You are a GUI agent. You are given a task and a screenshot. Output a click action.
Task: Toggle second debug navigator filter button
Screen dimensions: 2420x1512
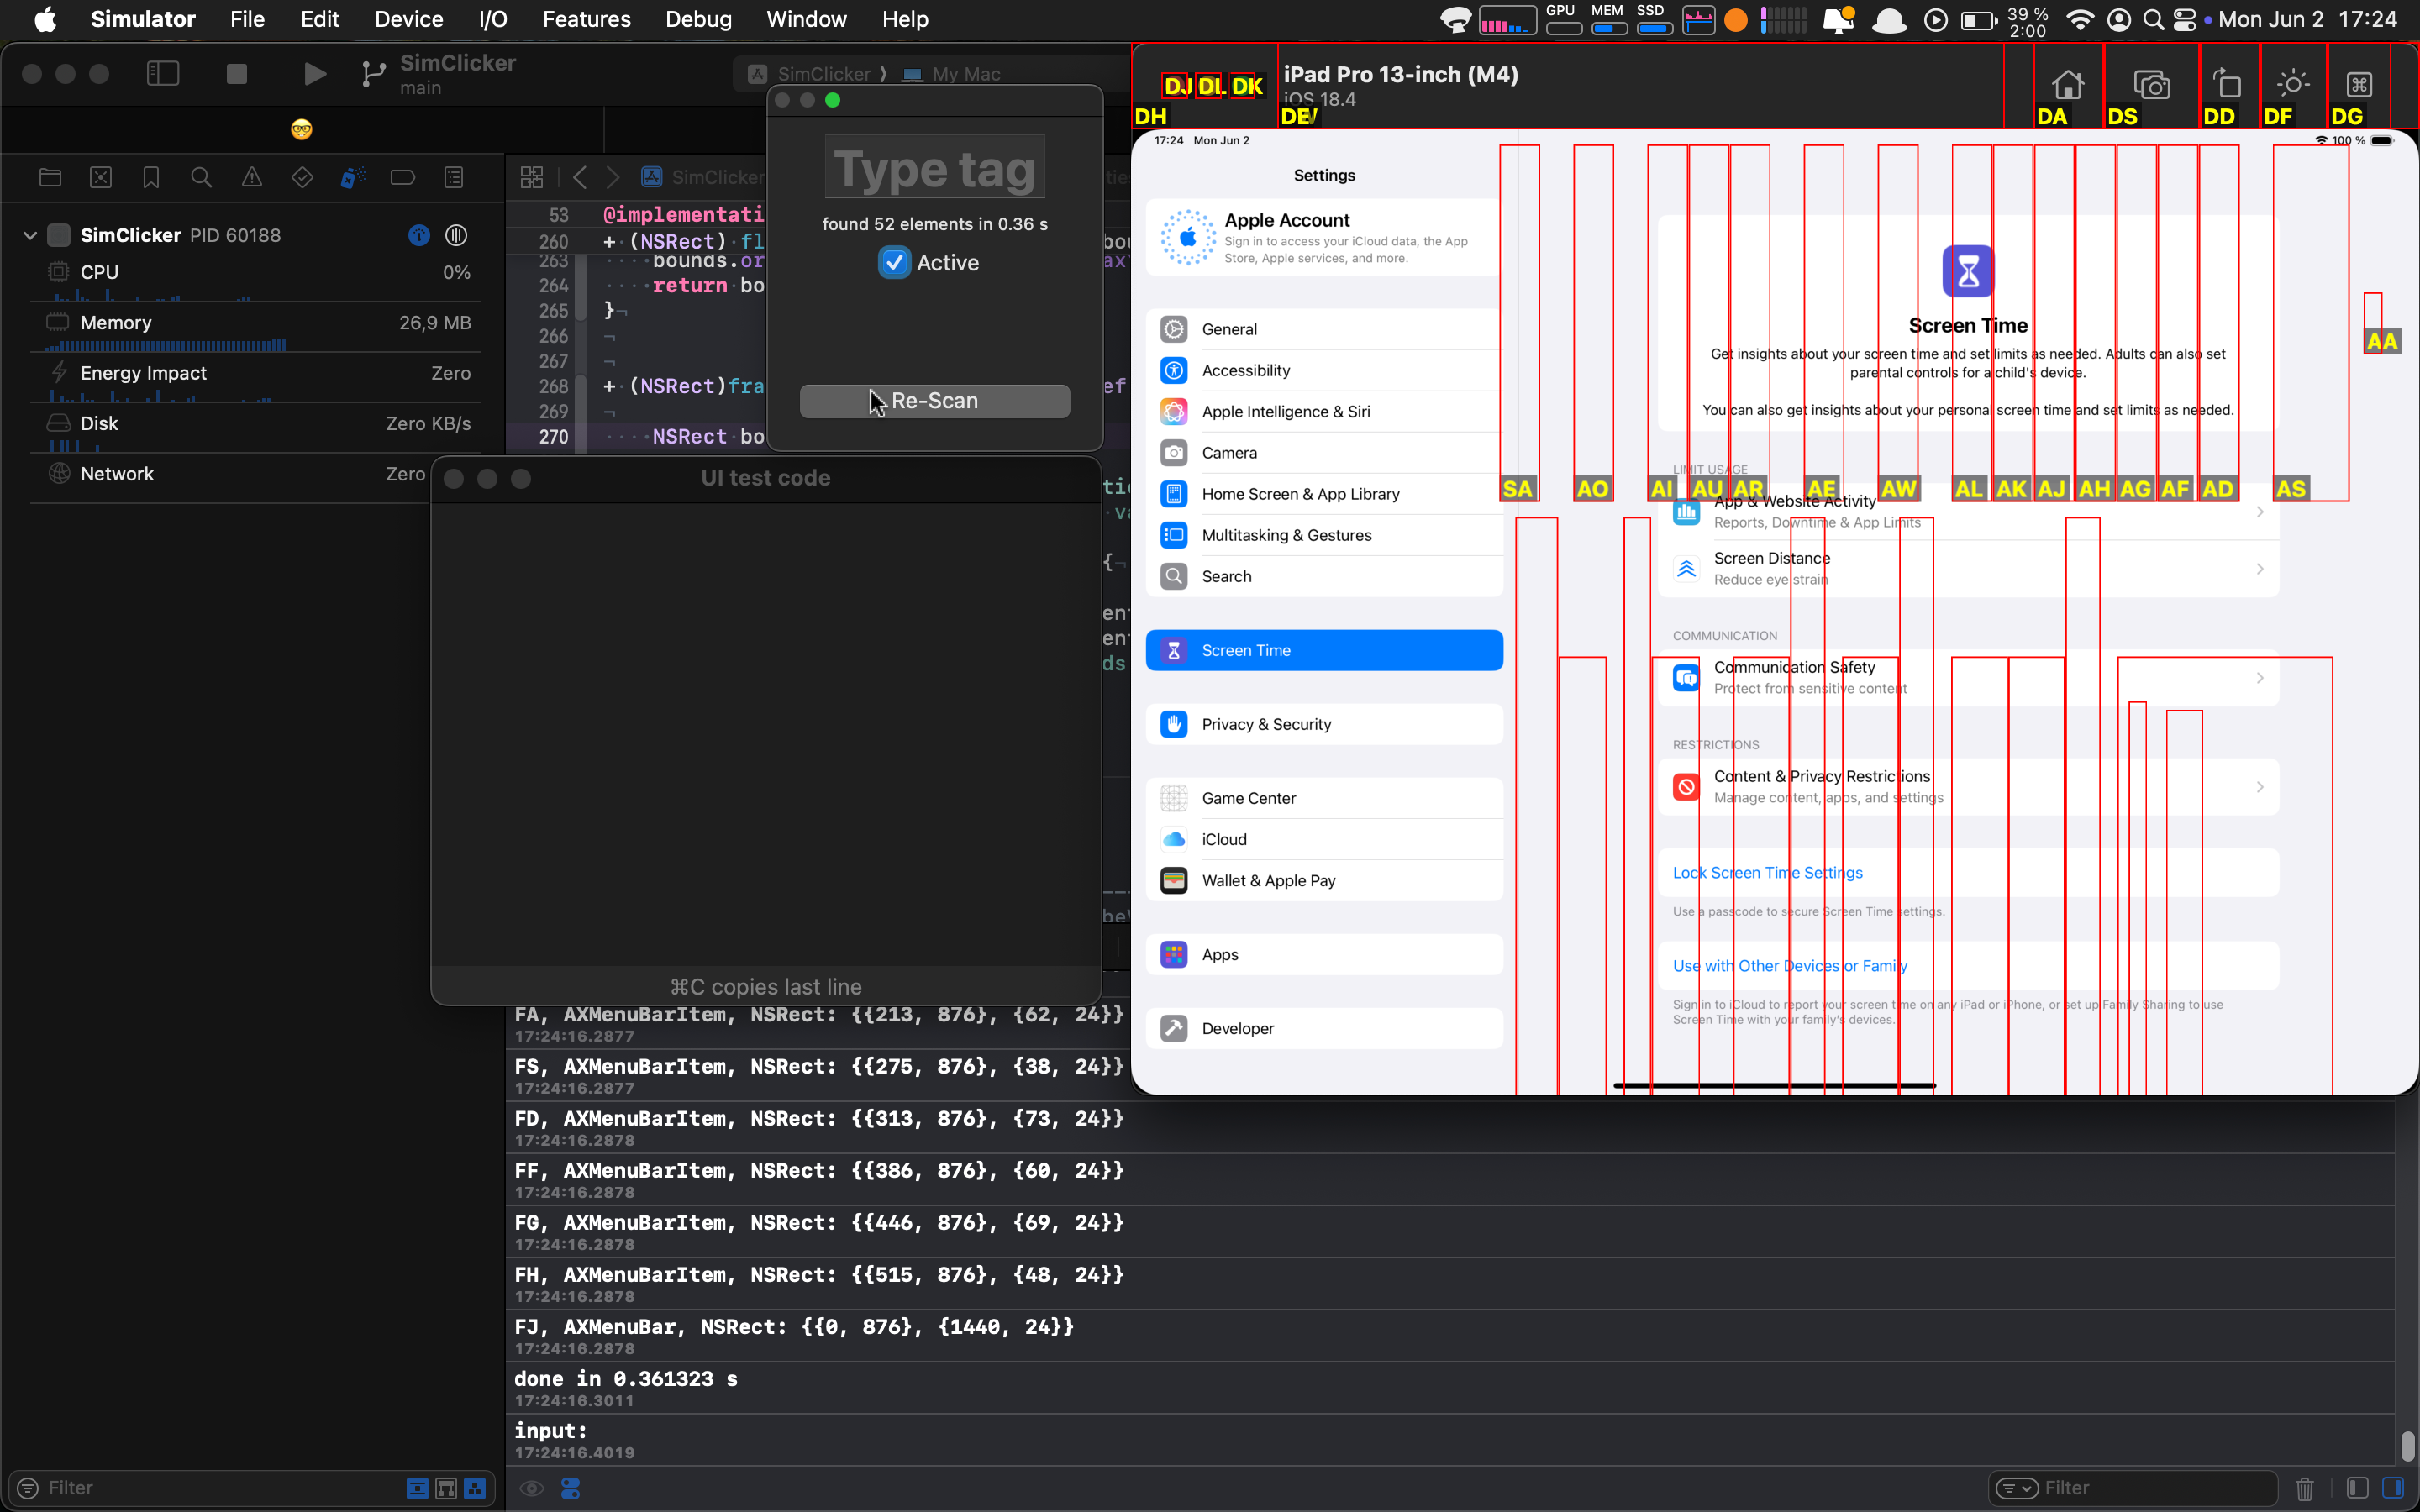click(x=446, y=1488)
